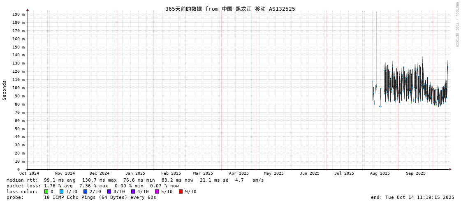461x203 pixels.
Task: Select the 'Dec 2024' month label
Action: pyautogui.click(x=100, y=173)
